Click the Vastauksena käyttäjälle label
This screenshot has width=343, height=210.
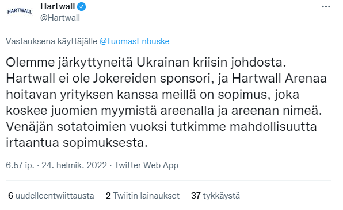51,41
